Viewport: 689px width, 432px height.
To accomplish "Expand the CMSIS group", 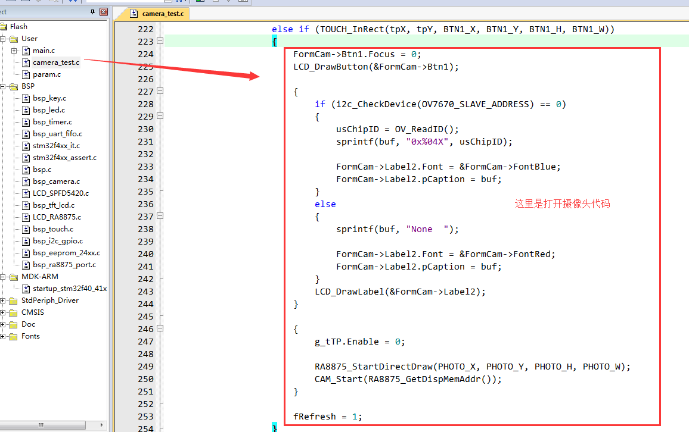I will tap(2, 312).
